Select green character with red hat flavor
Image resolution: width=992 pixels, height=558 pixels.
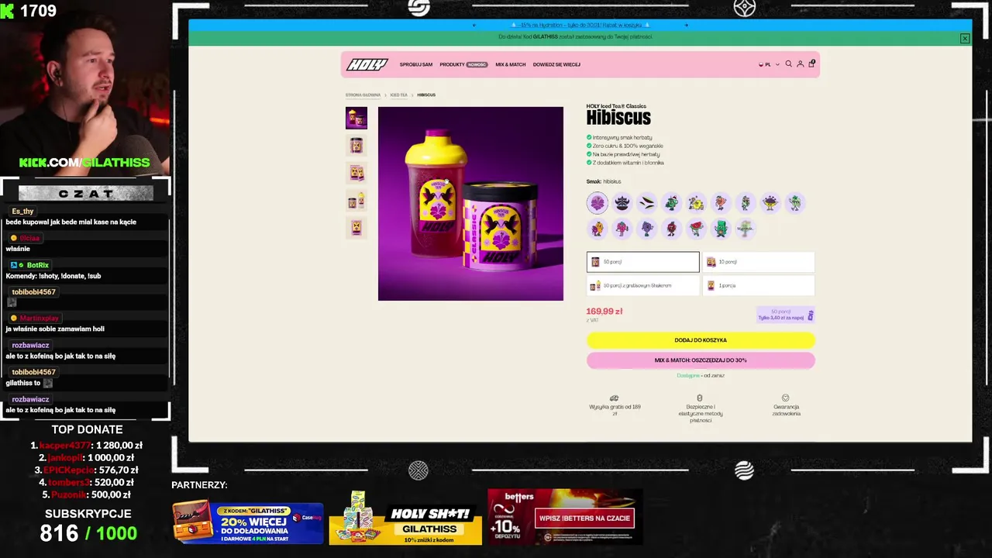[672, 203]
